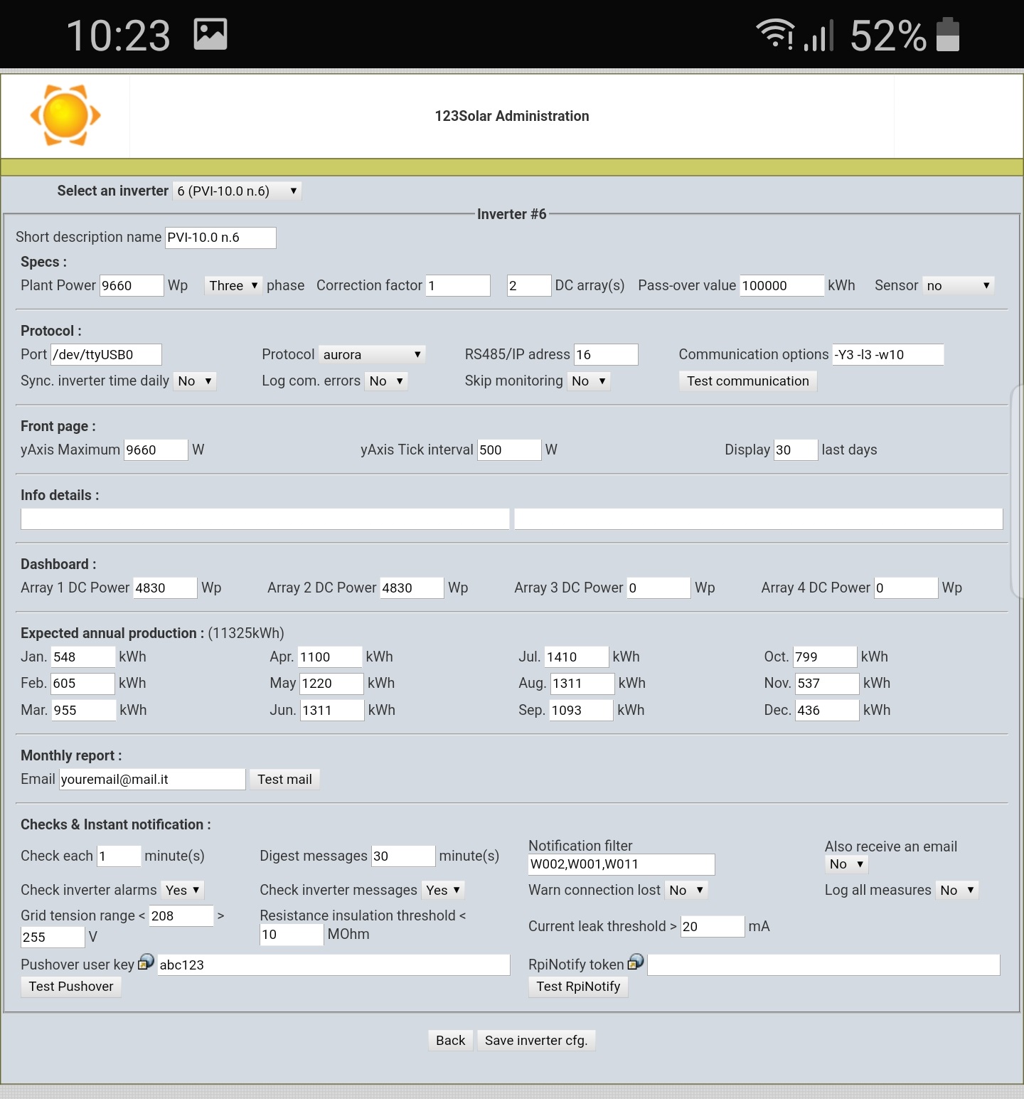The width and height of the screenshot is (1024, 1099).
Task: Click the RpiNotify token field
Action: (x=823, y=965)
